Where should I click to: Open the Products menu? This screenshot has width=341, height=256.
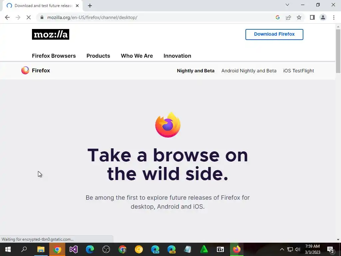(x=98, y=56)
